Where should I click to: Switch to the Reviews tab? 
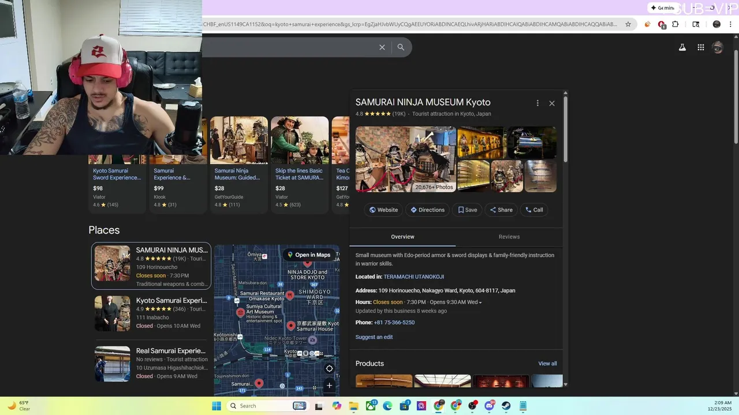click(509, 237)
